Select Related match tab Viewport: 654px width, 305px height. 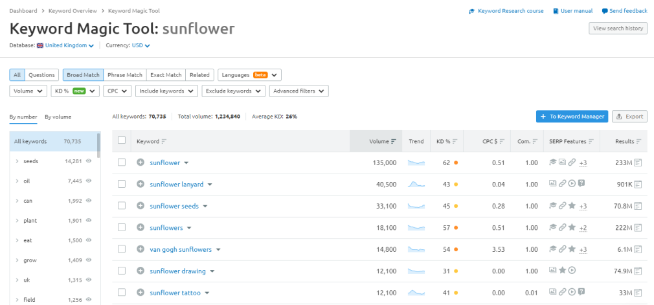click(200, 75)
